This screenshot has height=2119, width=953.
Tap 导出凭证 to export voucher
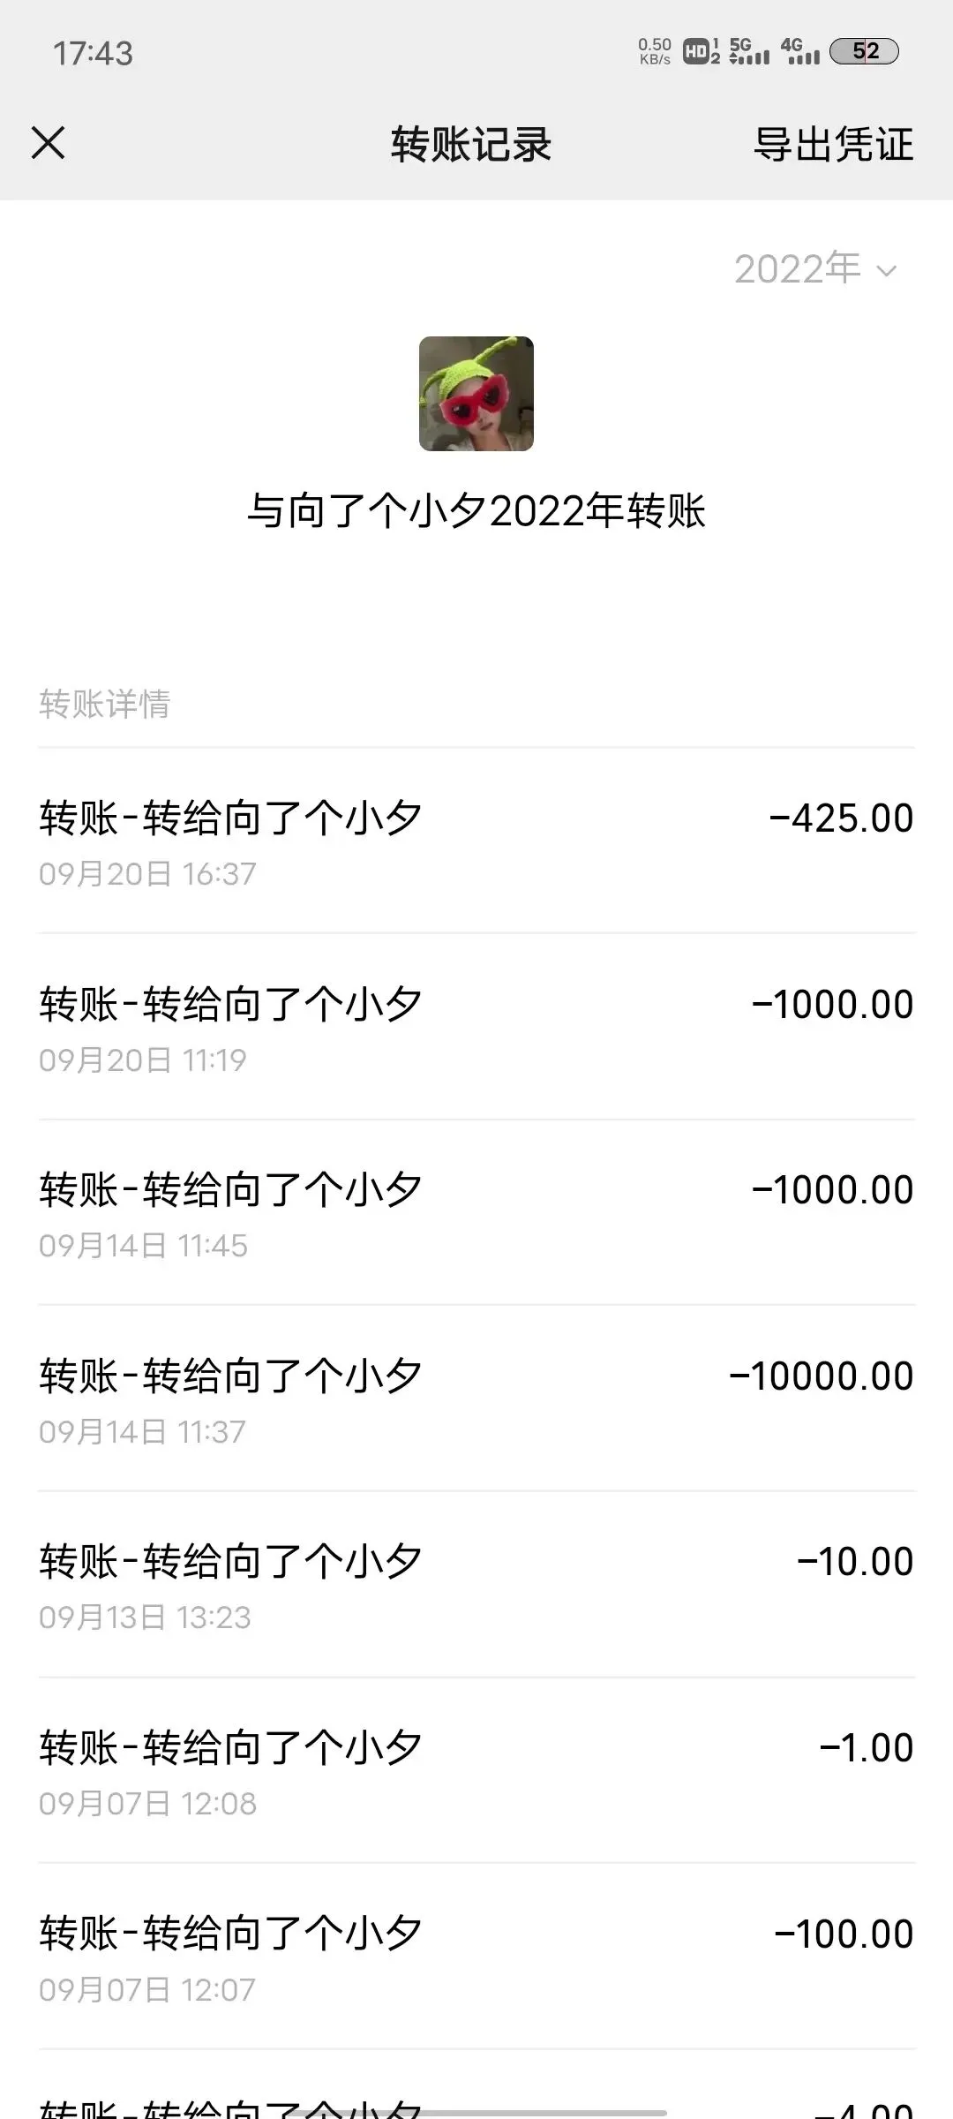pyautogui.click(x=833, y=145)
